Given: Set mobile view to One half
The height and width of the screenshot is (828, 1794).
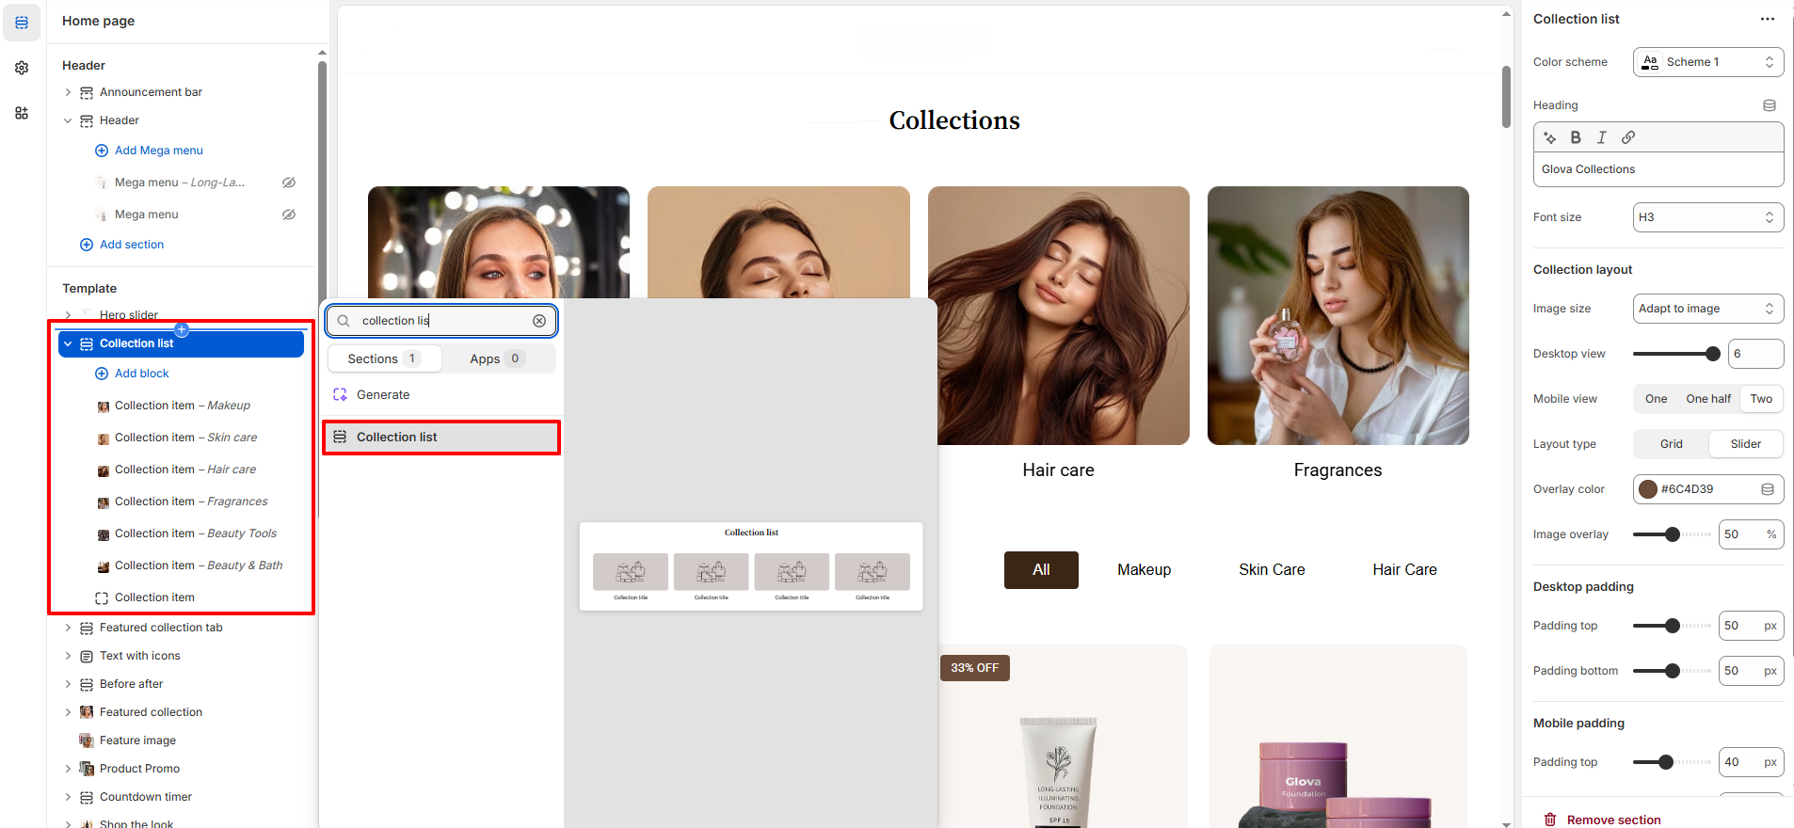Looking at the screenshot, I should (x=1707, y=399).
